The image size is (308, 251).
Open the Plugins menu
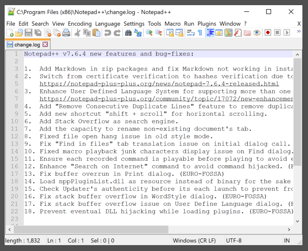pyautogui.click(x=207, y=24)
